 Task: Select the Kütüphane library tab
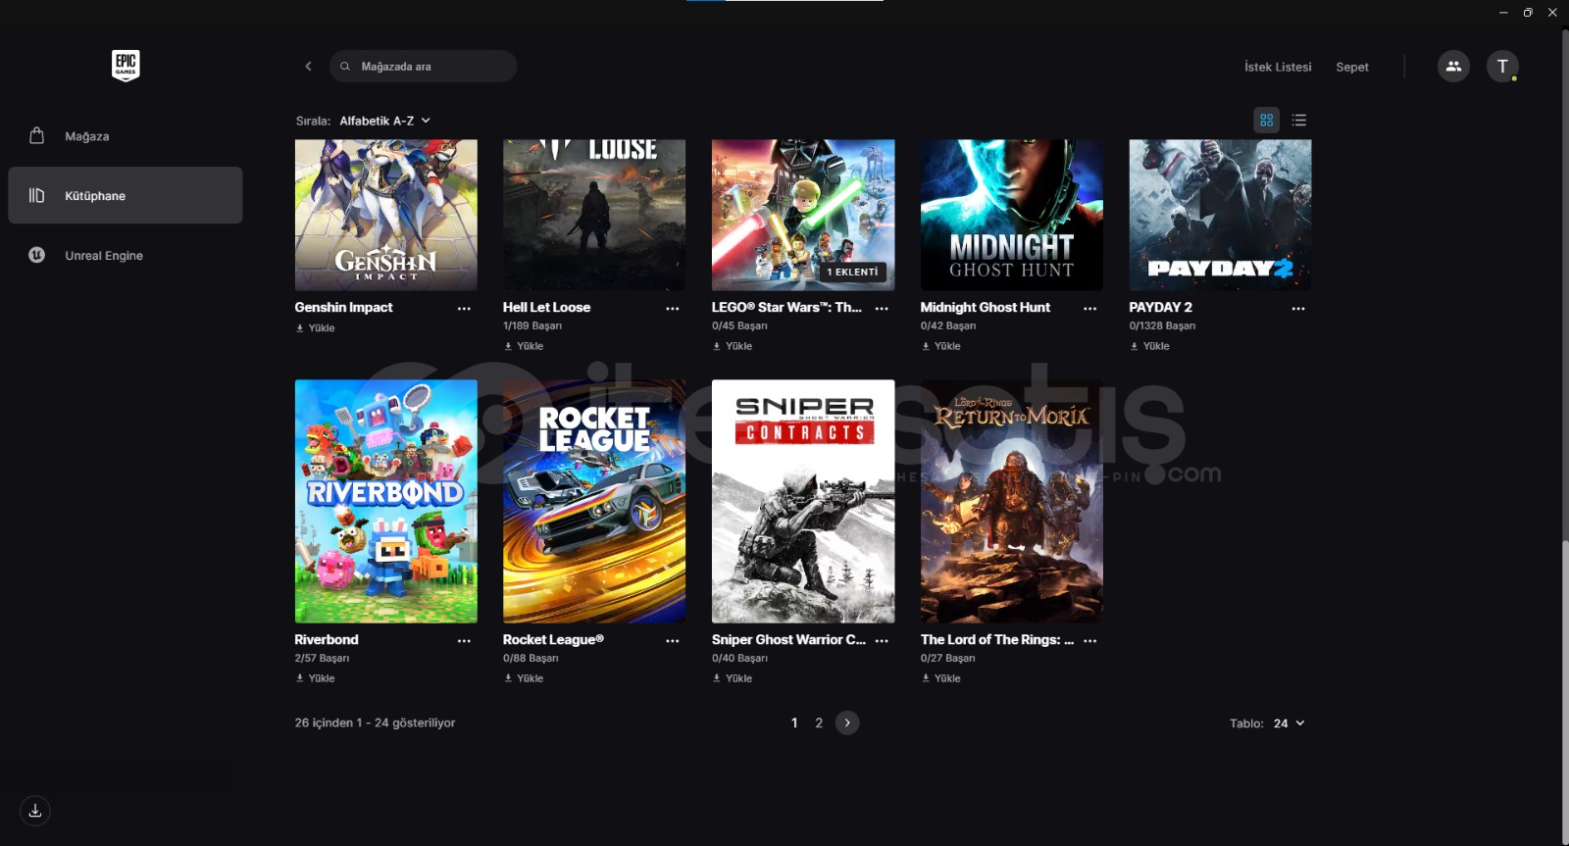pyautogui.click(x=126, y=195)
